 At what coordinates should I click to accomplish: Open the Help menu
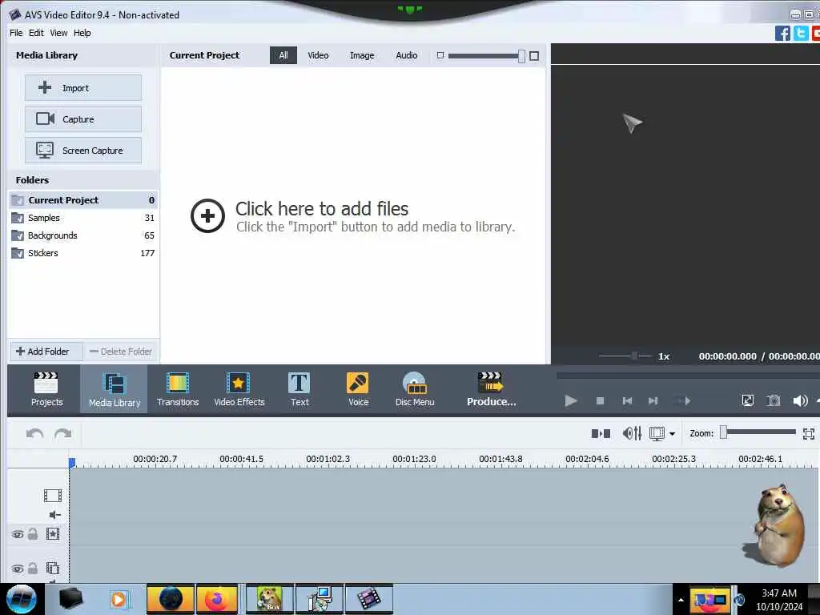(82, 33)
